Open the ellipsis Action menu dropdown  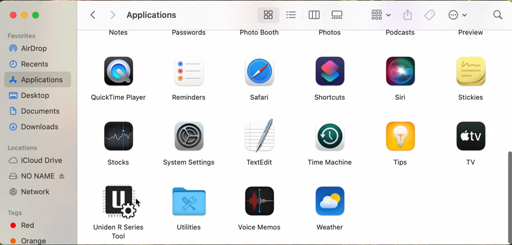click(458, 15)
